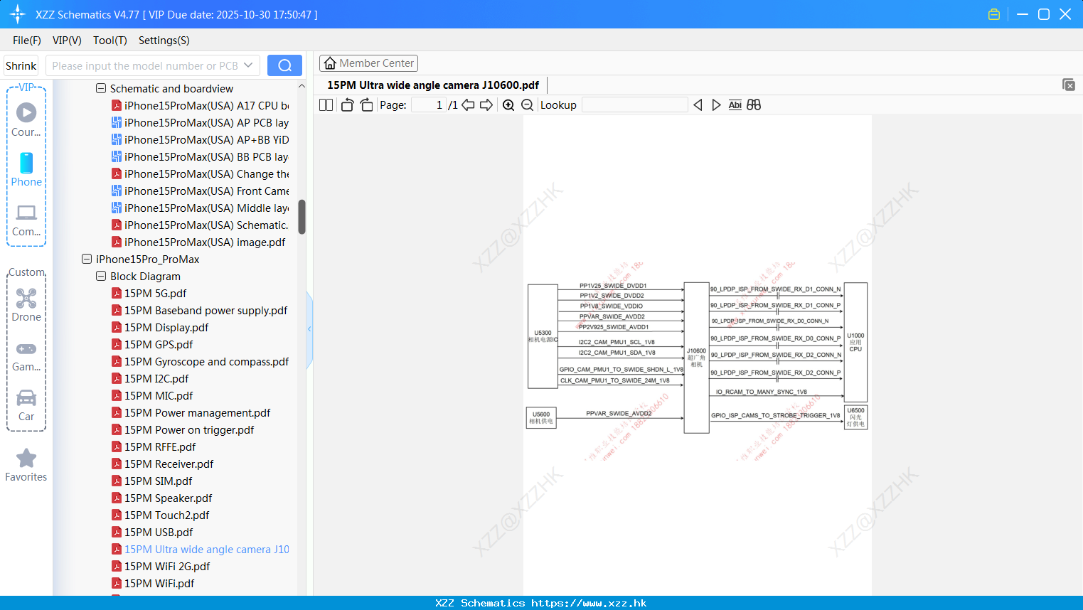
Task: Collapse the Block Diagram folder
Action: point(101,277)
